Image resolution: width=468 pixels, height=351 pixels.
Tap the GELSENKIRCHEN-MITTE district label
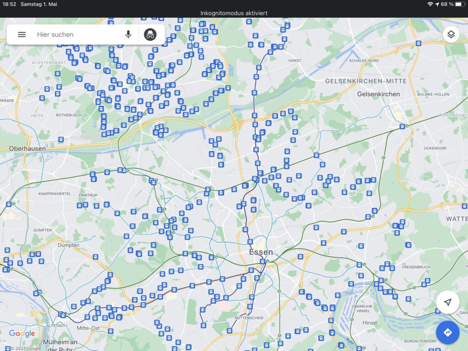pos(366,81)
